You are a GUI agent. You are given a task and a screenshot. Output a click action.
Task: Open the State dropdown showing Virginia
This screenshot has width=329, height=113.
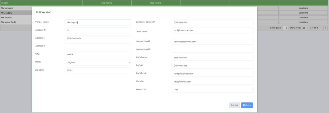(98, 62)
